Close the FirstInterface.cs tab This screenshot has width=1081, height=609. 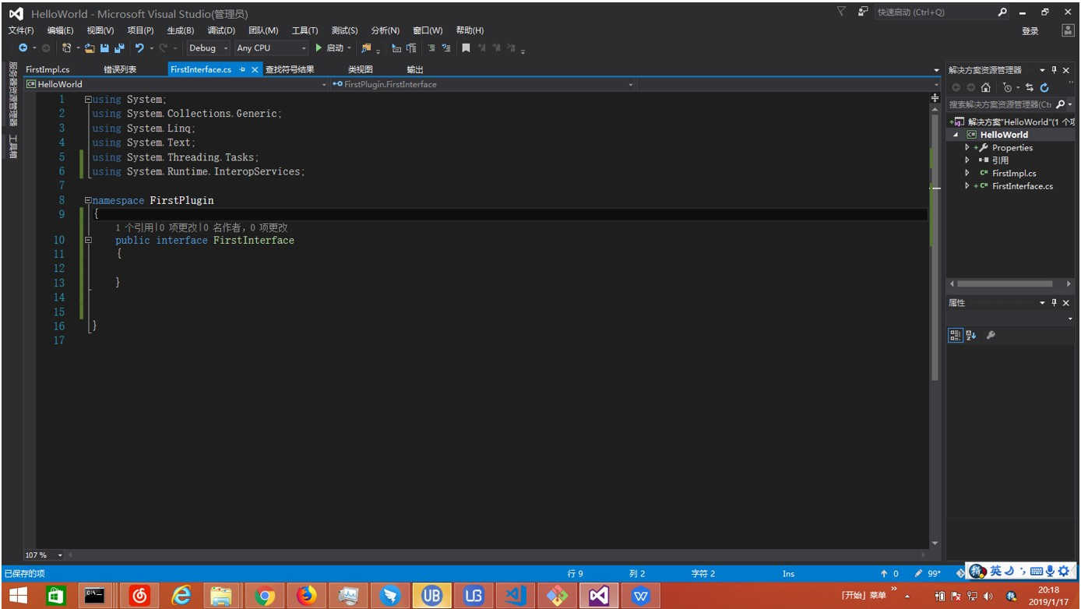pyautogui.click(x=255, y=69)
